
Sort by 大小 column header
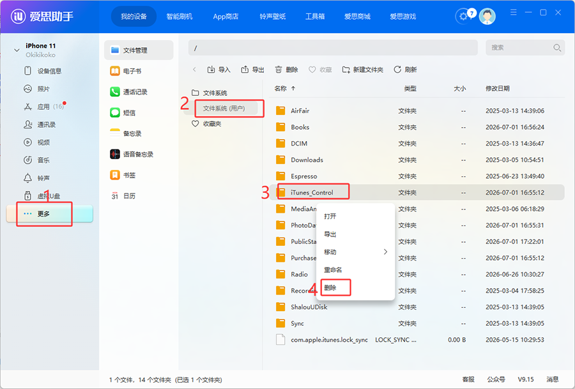[460, 88]
